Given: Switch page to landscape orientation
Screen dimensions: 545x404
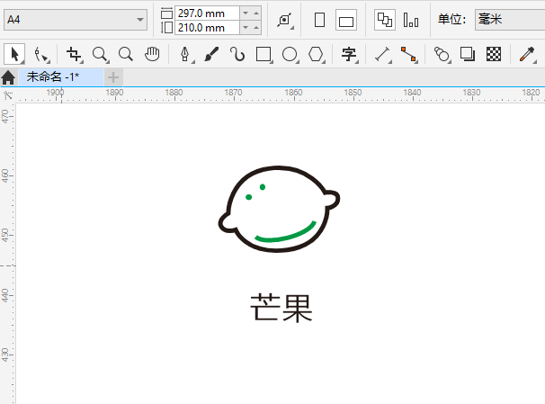Looking at the screenshot, I should click(346, 20).
